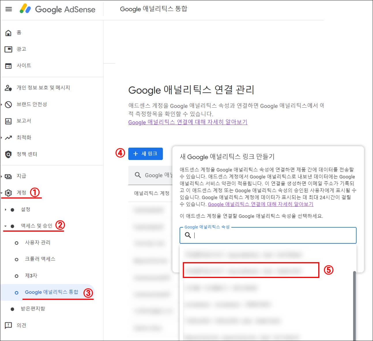Expand the Brand safety (브랜드 안전성) arrow

(x=1, y=104)
